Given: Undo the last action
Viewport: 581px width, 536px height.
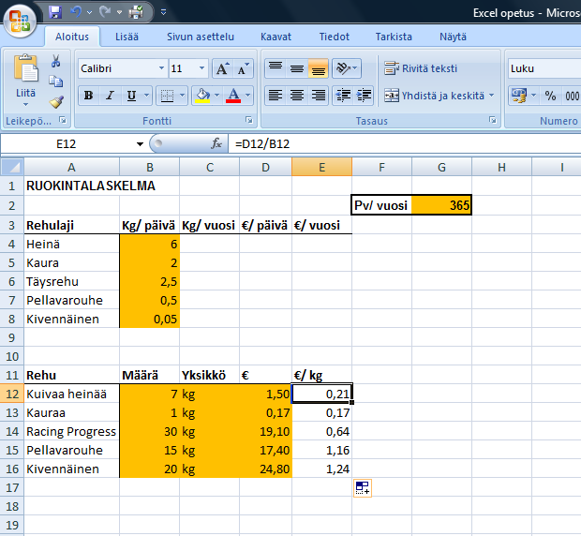Looking at the screenshot, I should (76, 12).
